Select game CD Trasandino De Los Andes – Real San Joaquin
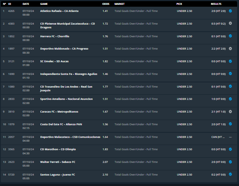Image resolution: width=239 pixels, height=186 pixels. coord(66,88)
